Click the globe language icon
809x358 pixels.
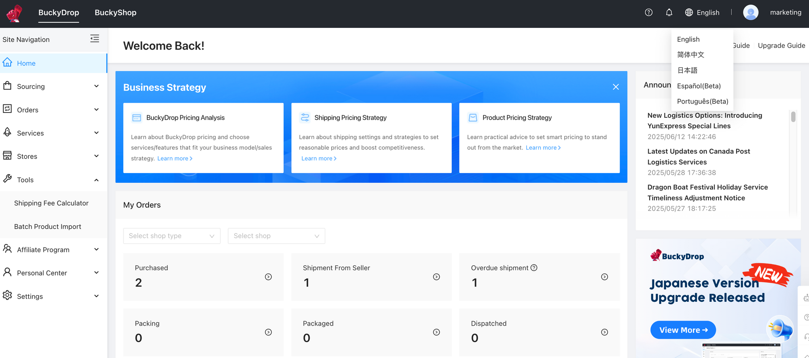pos(689,13)
